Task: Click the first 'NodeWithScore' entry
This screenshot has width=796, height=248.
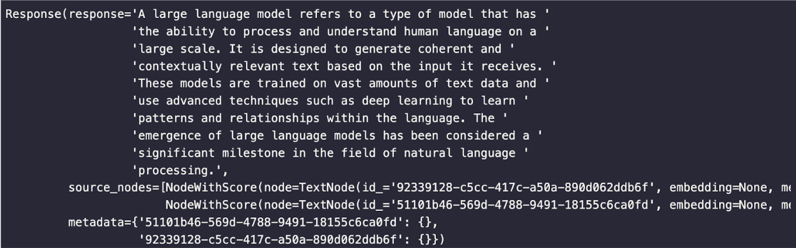Action: point(210,188)
